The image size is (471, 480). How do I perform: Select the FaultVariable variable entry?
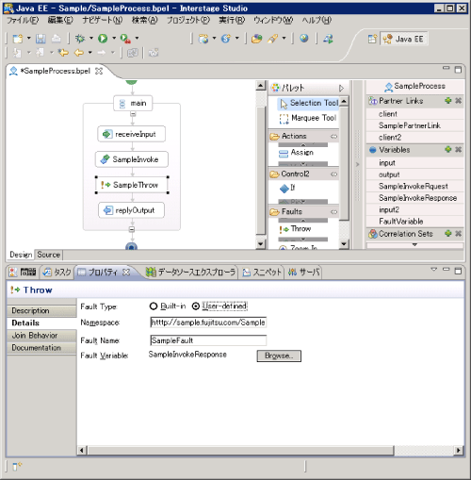[414, 222]
